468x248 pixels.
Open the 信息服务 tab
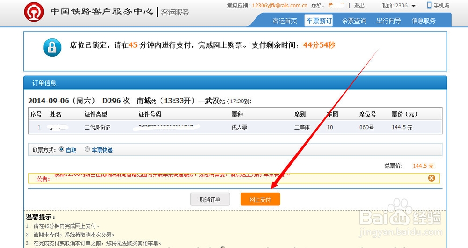point(424,21)
